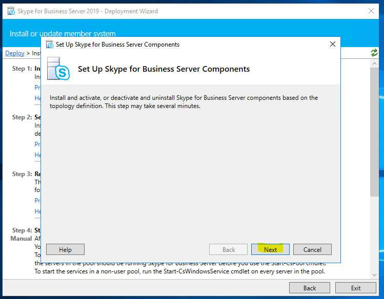
Task: Click the green refresh arrows icon
Action: [x=374, y=53]
